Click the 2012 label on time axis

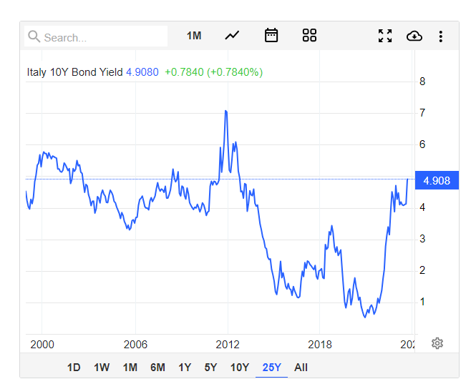tap(228, 345)
